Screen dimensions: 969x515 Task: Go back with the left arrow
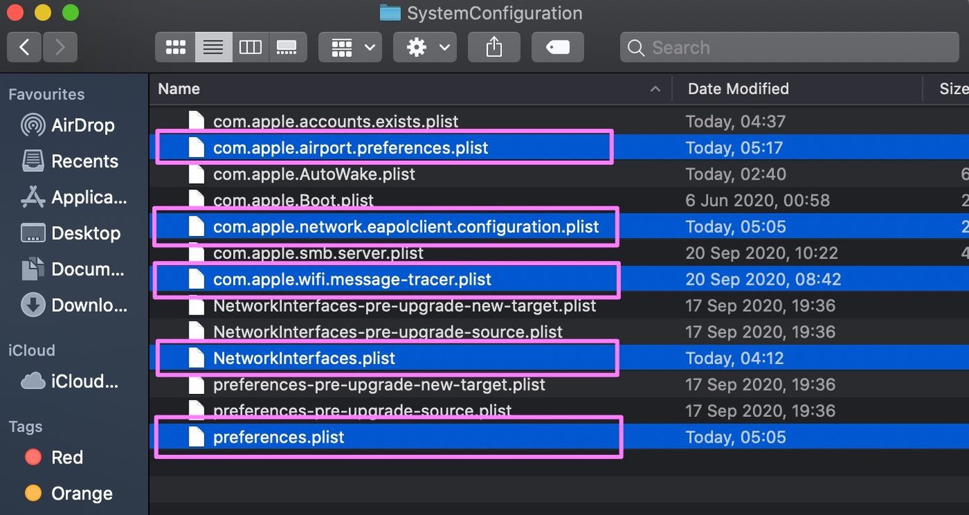pyautogui.click(x=24, y=47)
